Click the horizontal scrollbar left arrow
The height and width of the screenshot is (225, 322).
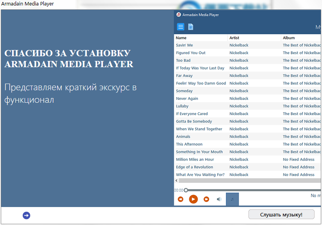point(176,180)
